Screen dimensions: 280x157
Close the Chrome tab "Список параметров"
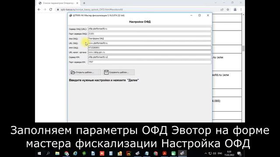click(77, 3)
